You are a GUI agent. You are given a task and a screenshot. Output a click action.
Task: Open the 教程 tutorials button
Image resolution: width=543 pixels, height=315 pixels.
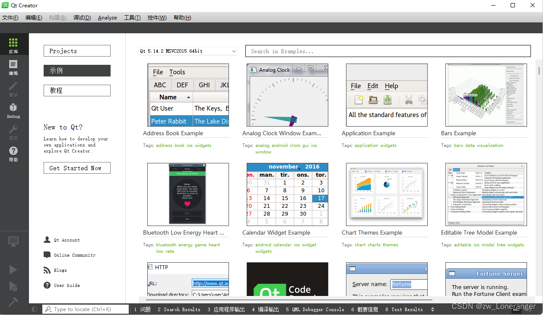coord(77,91)
